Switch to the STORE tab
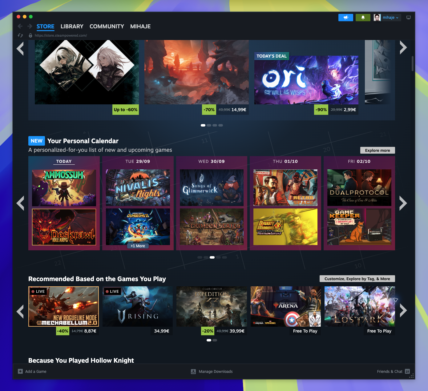Screen dimensions: 428x391 click(x=45, y=26)
